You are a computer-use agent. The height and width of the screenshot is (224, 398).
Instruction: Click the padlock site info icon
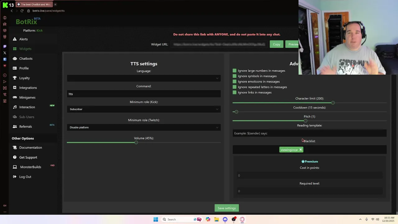point(29,11)
